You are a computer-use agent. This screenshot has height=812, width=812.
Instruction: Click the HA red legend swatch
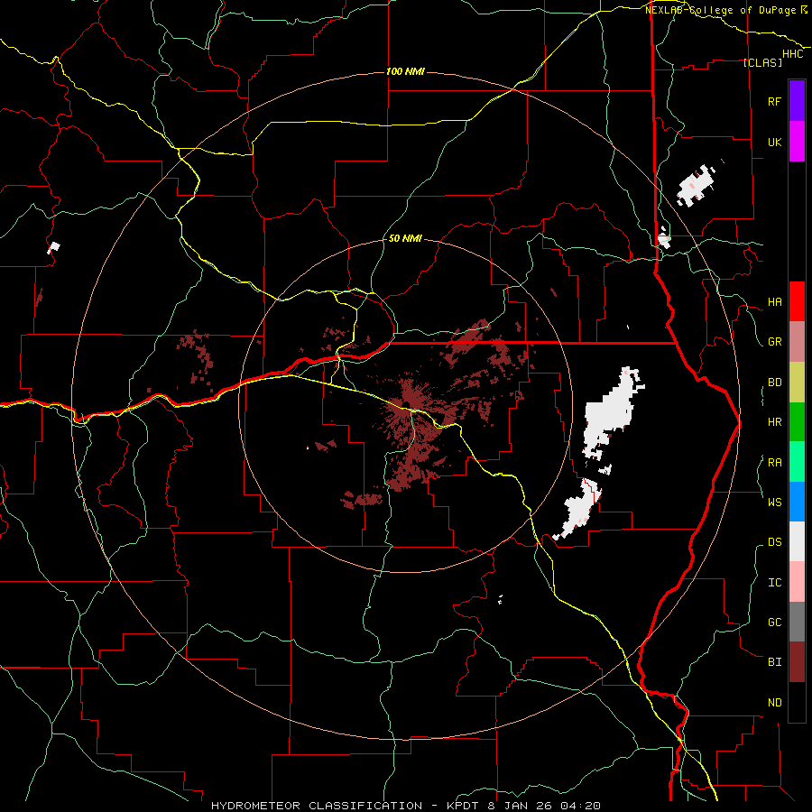point(797,301)
